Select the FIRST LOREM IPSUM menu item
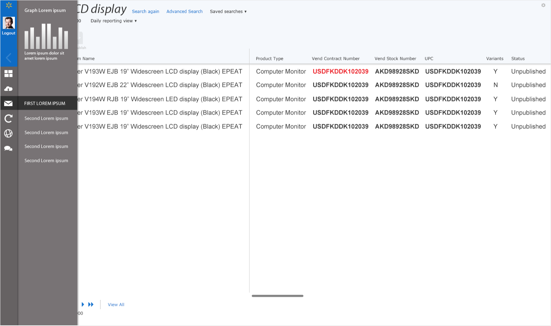The width and height of the screenshot is (551, 326). coord(45,103)
